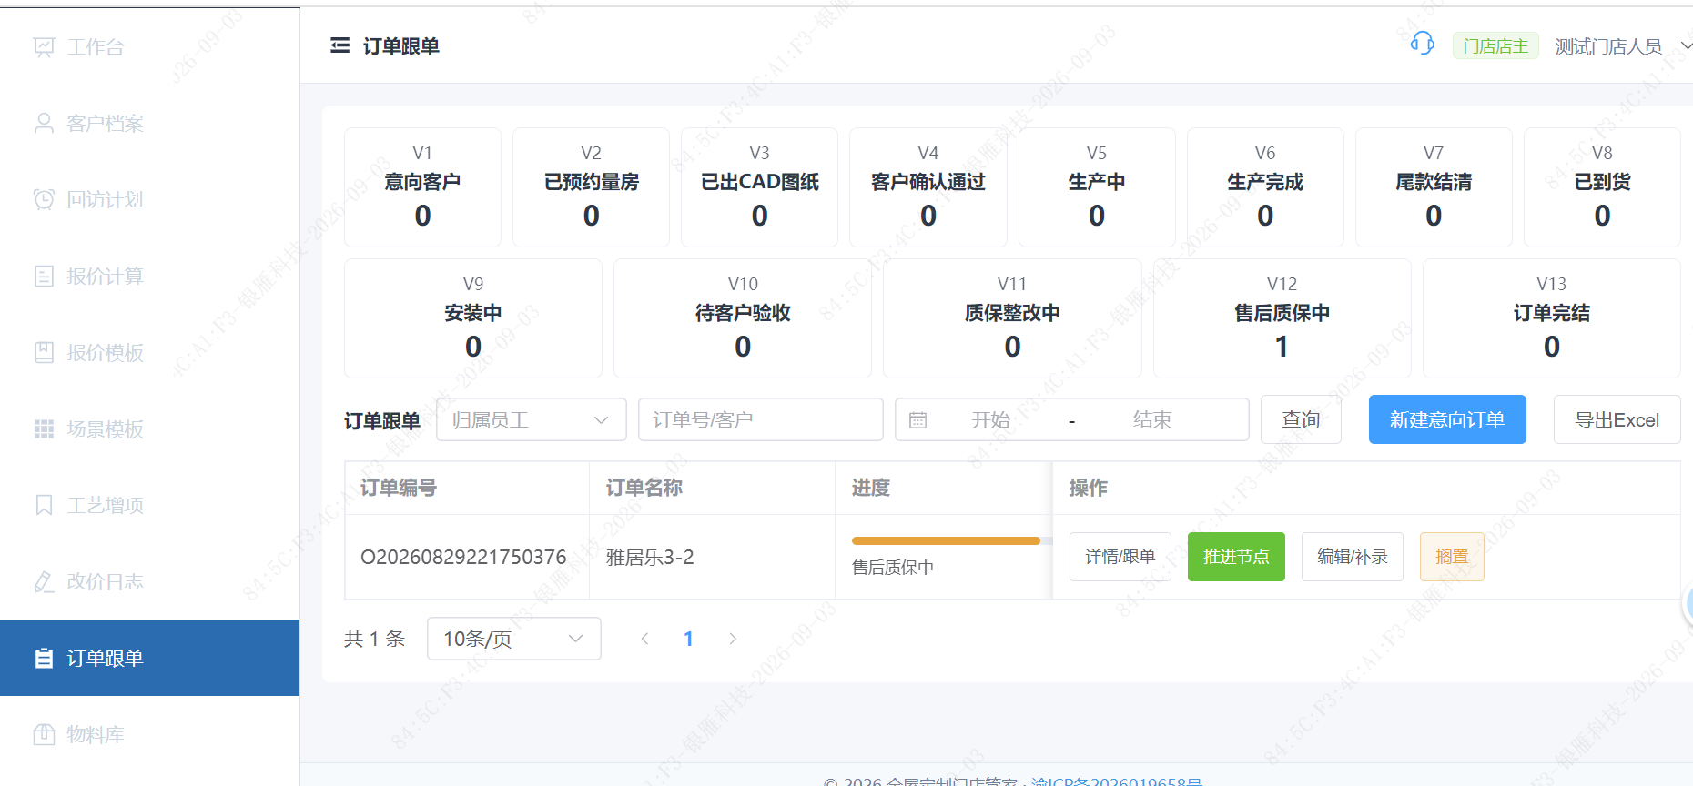Go to next page arrow

click(733, 639)
